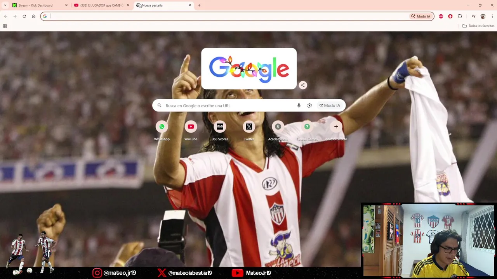
Task: Search by image with Google Lens
Action: click(309, 105)
